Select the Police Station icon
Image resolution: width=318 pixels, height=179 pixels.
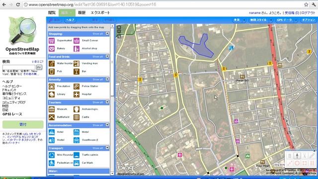point(77,87)
